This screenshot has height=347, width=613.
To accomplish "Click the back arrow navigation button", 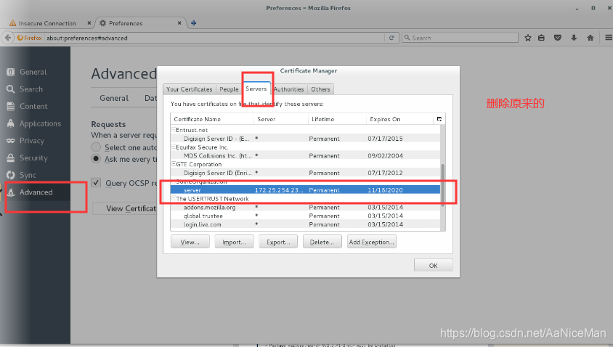I will point(8,38).
